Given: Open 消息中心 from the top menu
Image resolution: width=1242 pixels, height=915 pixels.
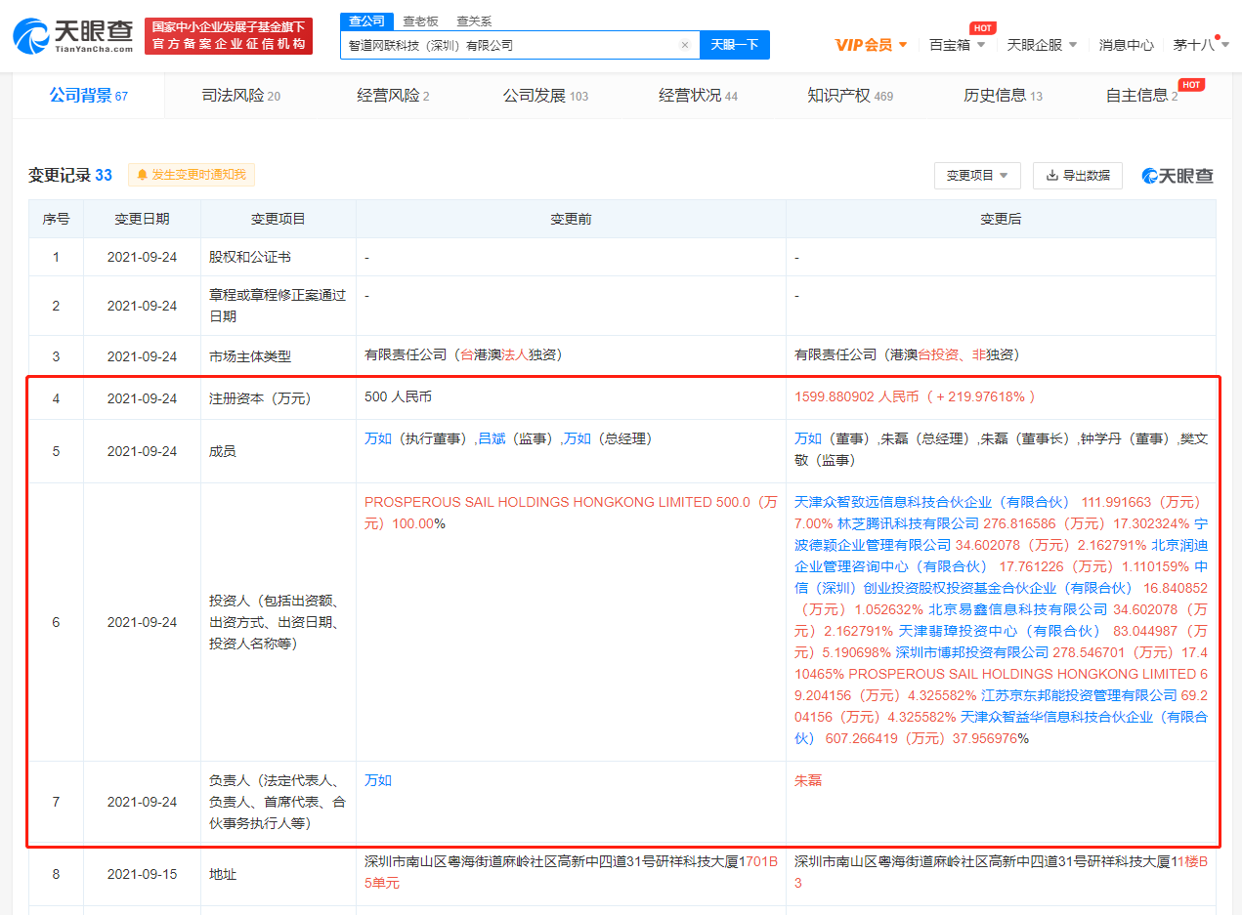Looking at the screenshot, I should (1126, 45).
